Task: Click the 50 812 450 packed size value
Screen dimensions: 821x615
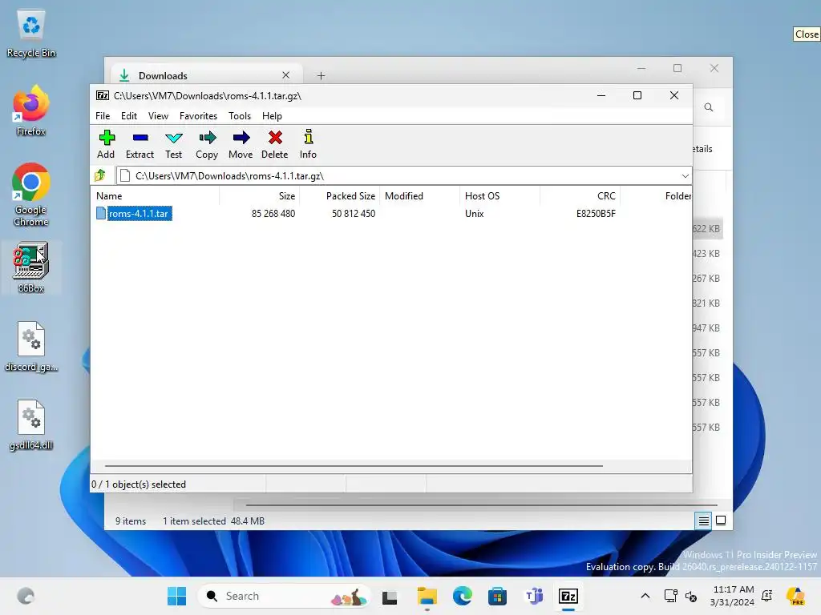Action: (354, 213)
